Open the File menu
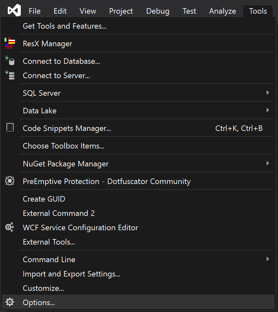The height and width of the screenshot is (312, 278). pos(34,11)
